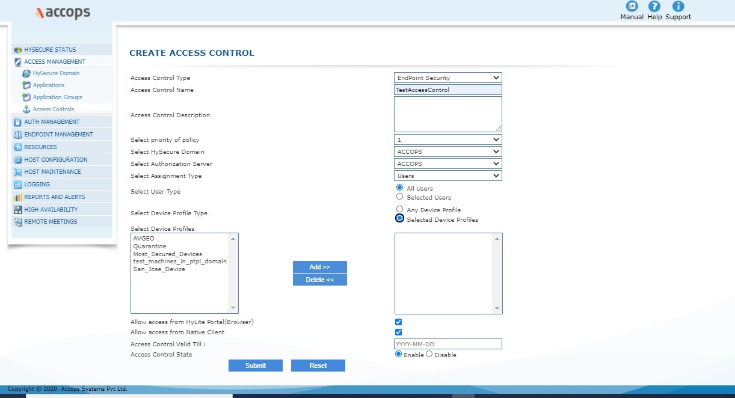Click the Access Control Description textarea

coord(447,114)
